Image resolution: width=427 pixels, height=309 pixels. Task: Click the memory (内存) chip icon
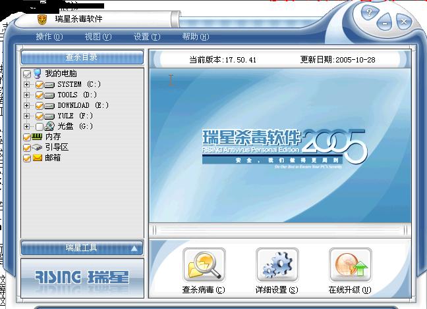(x=37, y=137)
